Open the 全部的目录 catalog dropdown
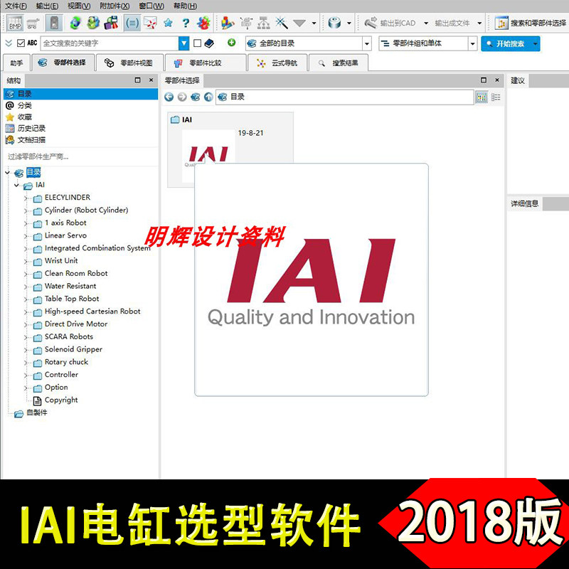This screenshot has width=569, height=569. (x=367, y=44)
